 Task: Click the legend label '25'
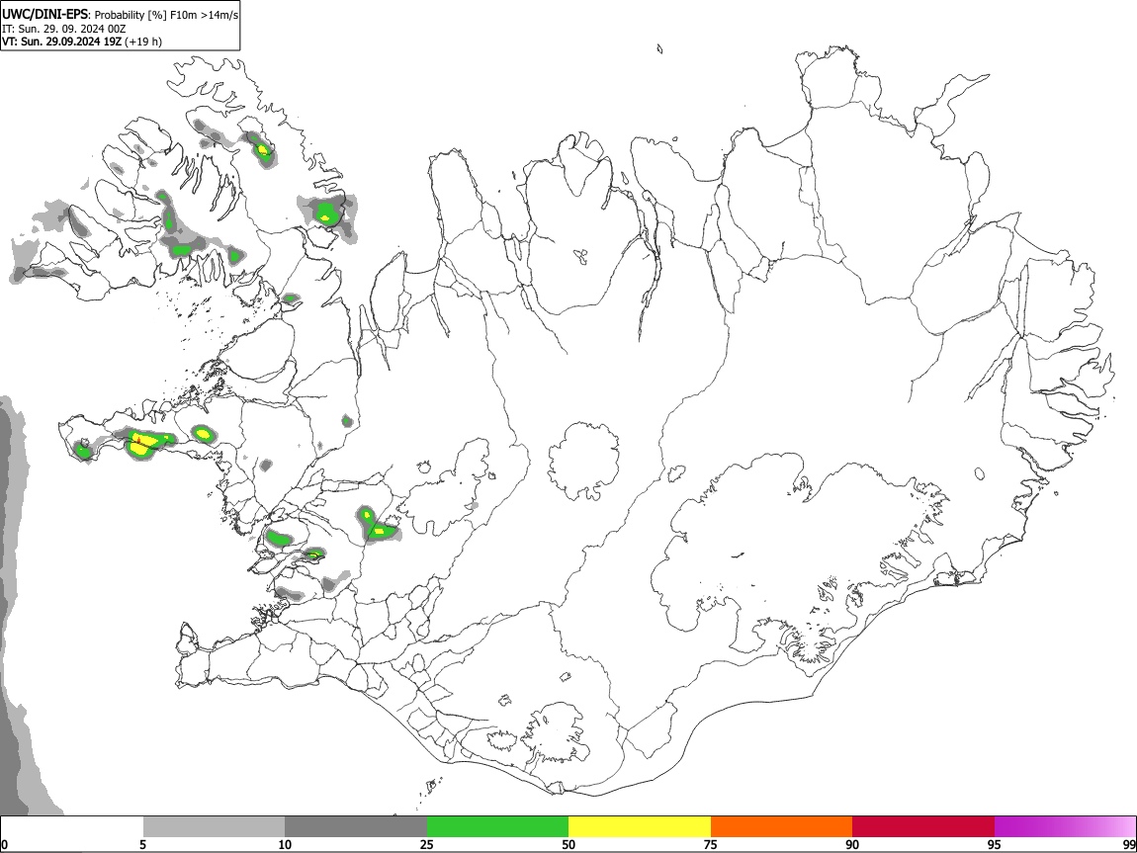tap(426, 844)
